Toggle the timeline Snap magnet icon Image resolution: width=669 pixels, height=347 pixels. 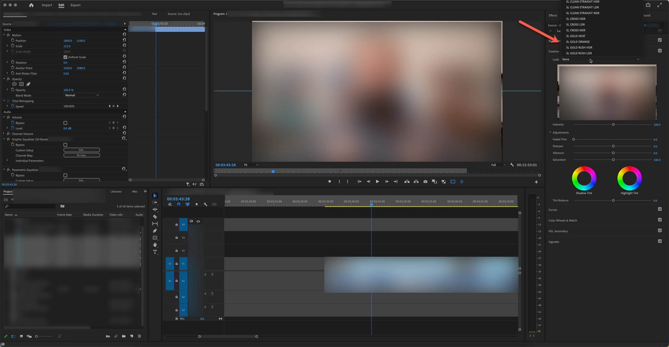coord(179,204)
